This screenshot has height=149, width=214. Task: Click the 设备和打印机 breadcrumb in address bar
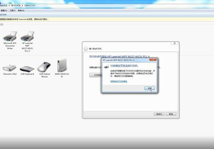point(30,6)
